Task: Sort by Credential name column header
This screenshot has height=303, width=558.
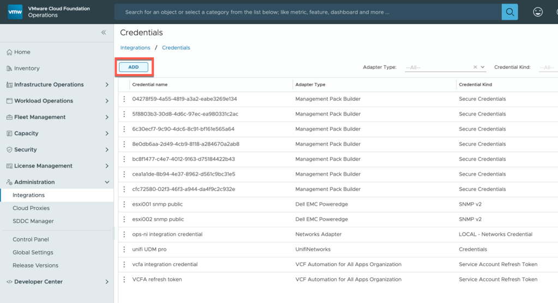Action: 150,84
